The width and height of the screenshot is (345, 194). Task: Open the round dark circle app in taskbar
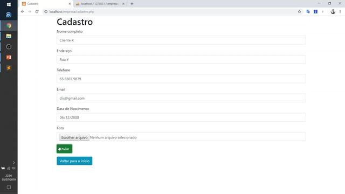[x=9, y=47]
